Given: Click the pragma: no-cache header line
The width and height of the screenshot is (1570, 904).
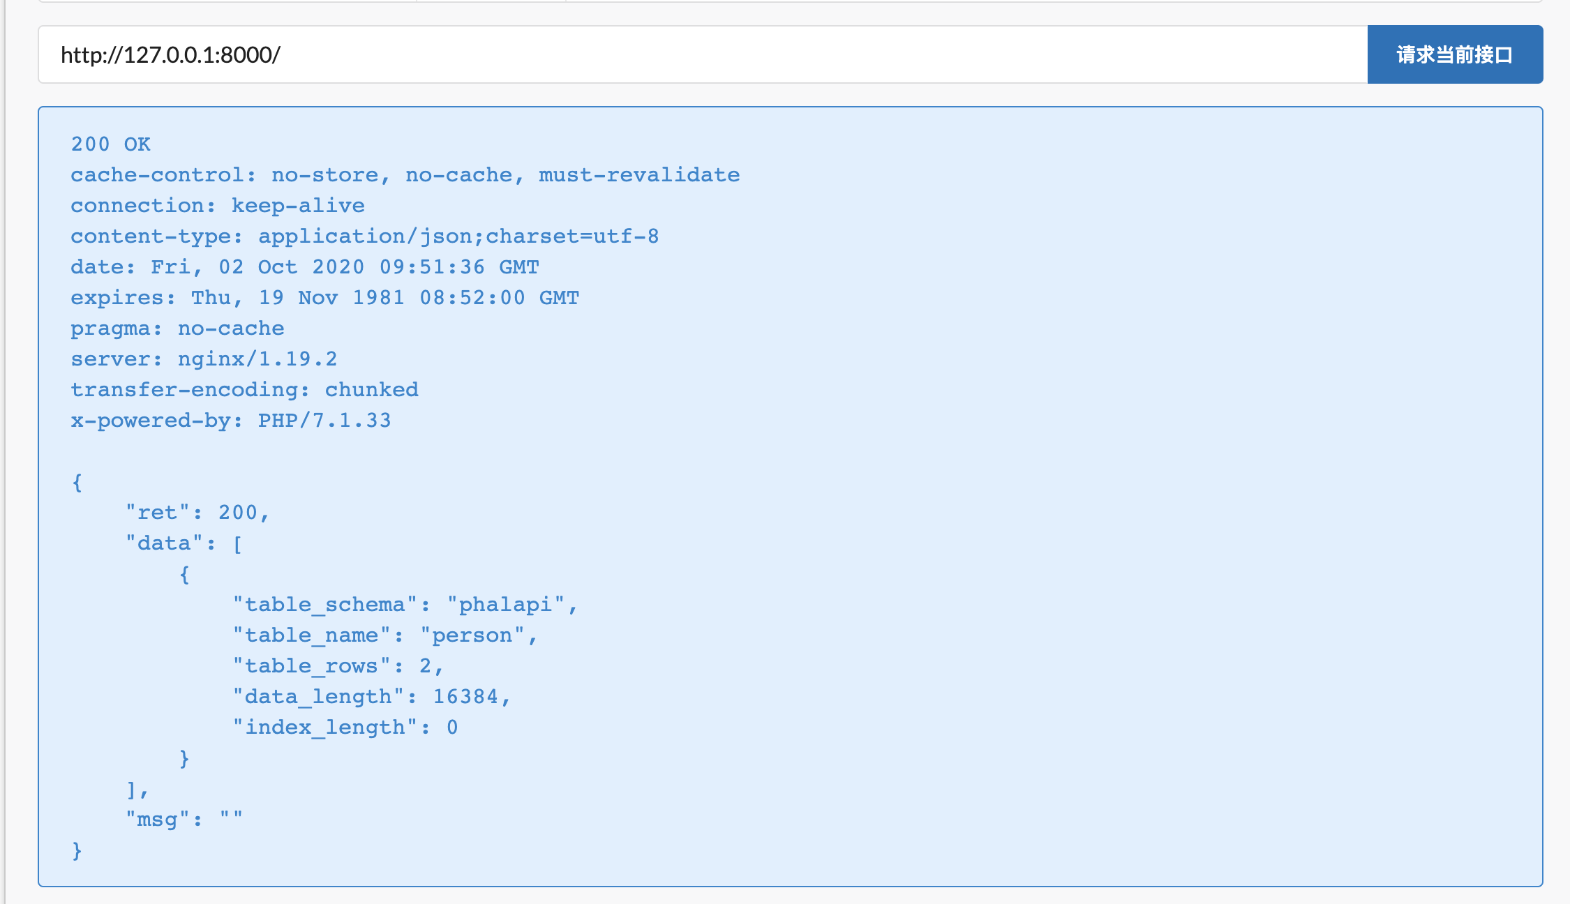Looking at the screenshot, I should pyautogui.click(x=177, y=329).
